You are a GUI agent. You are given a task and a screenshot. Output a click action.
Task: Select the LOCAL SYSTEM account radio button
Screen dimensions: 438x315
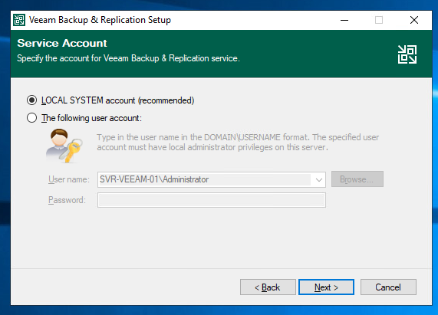[x=32, y=100]
